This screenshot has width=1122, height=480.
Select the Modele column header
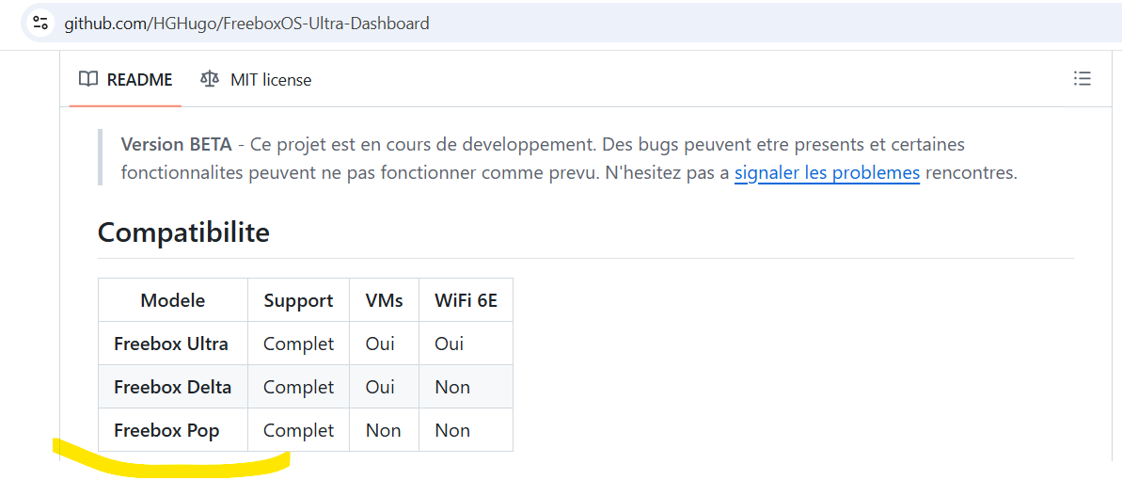pos(173,300)
